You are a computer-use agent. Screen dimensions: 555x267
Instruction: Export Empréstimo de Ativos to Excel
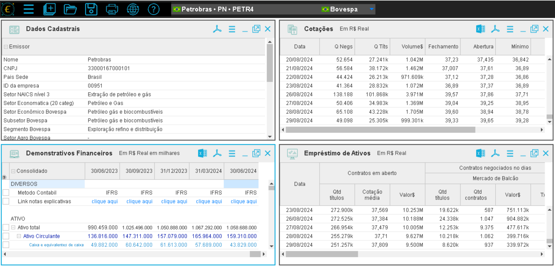(x=481, y=153)
